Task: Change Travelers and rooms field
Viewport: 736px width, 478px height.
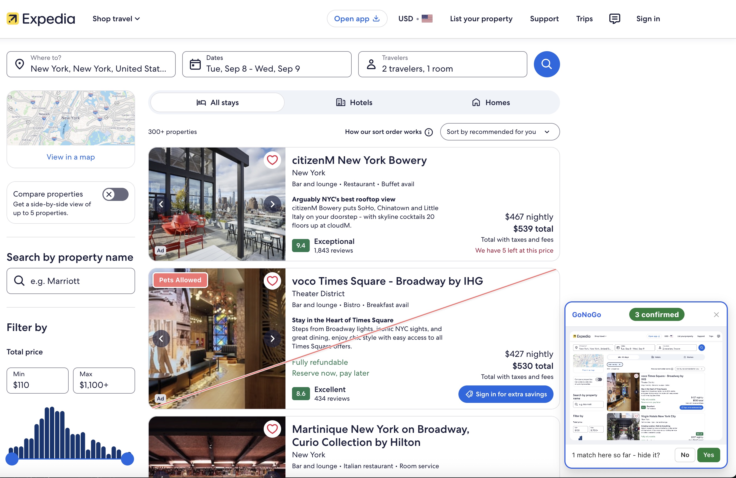Action: (443, 64)
